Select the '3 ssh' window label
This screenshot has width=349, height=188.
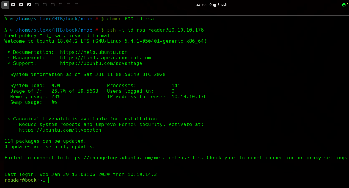click(222, 5)
